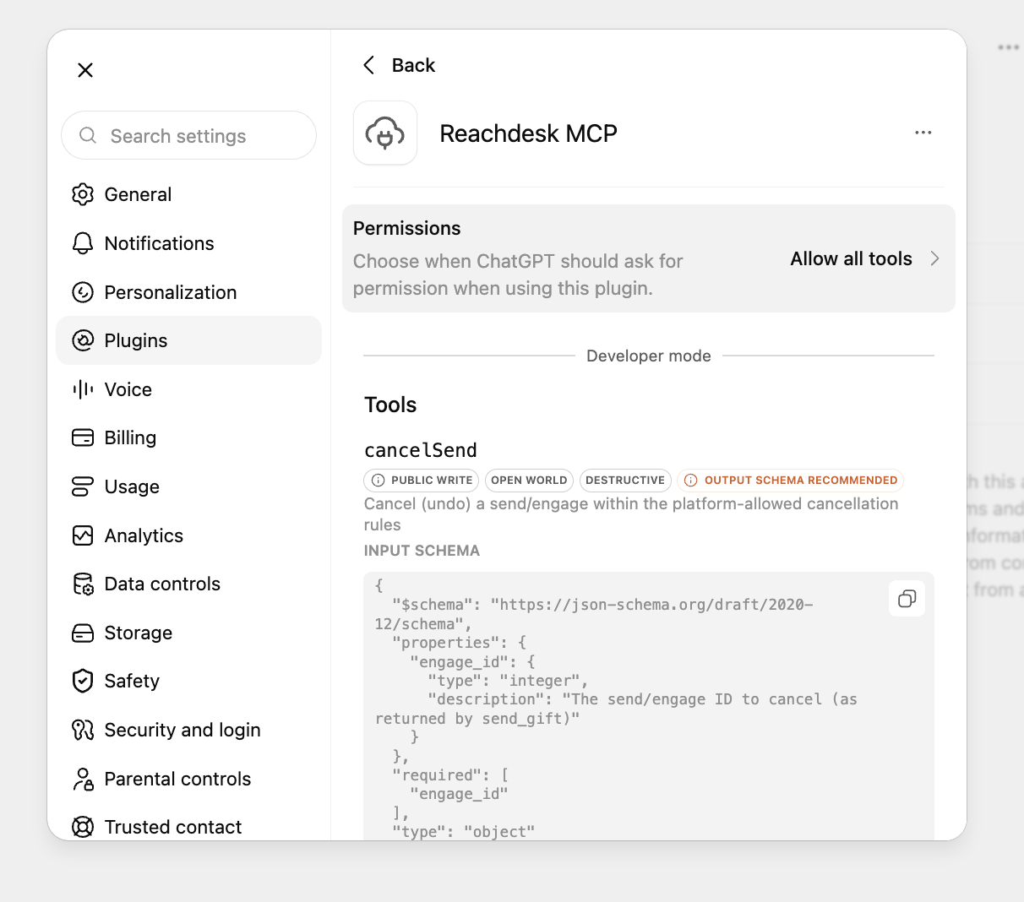The height and width of the screenshot is (902, 1024).
Task: Click the Notifications bell icon
Action: [83, 243]
